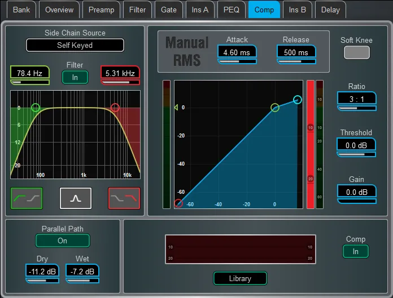Click the slider bar under Attack value
The height and width of the screenshot is (298, 393).
(237, 61)
